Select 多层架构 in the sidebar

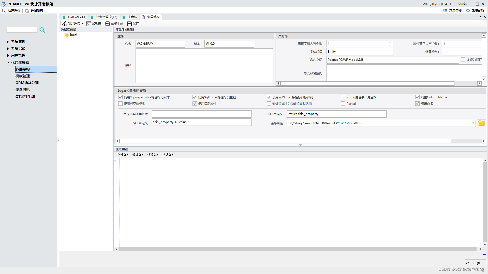[x=36, y=69]
